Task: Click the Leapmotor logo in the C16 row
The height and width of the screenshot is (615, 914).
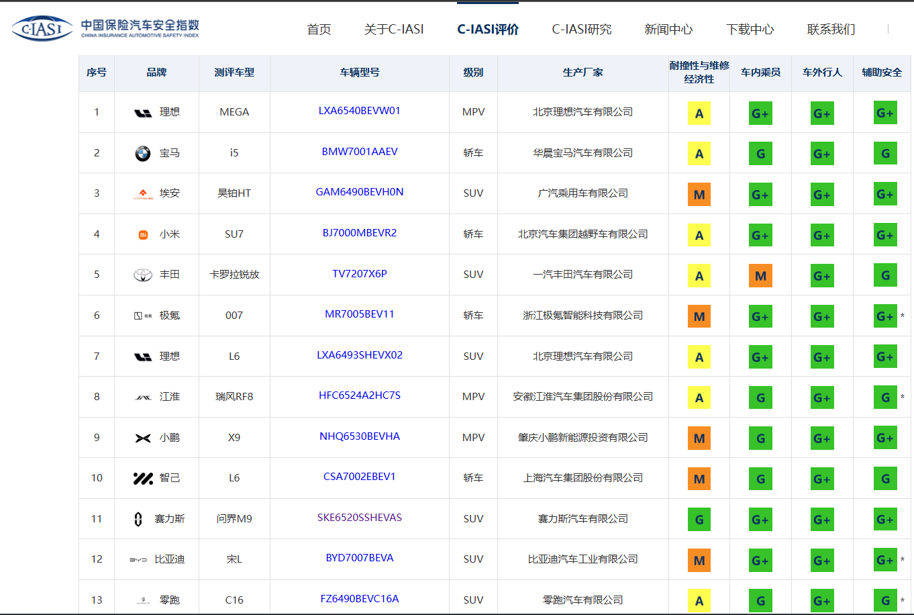Action: click(143, 600)
